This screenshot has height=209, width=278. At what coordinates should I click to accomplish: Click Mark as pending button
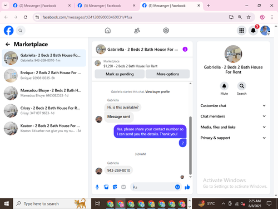click(120, 74)
